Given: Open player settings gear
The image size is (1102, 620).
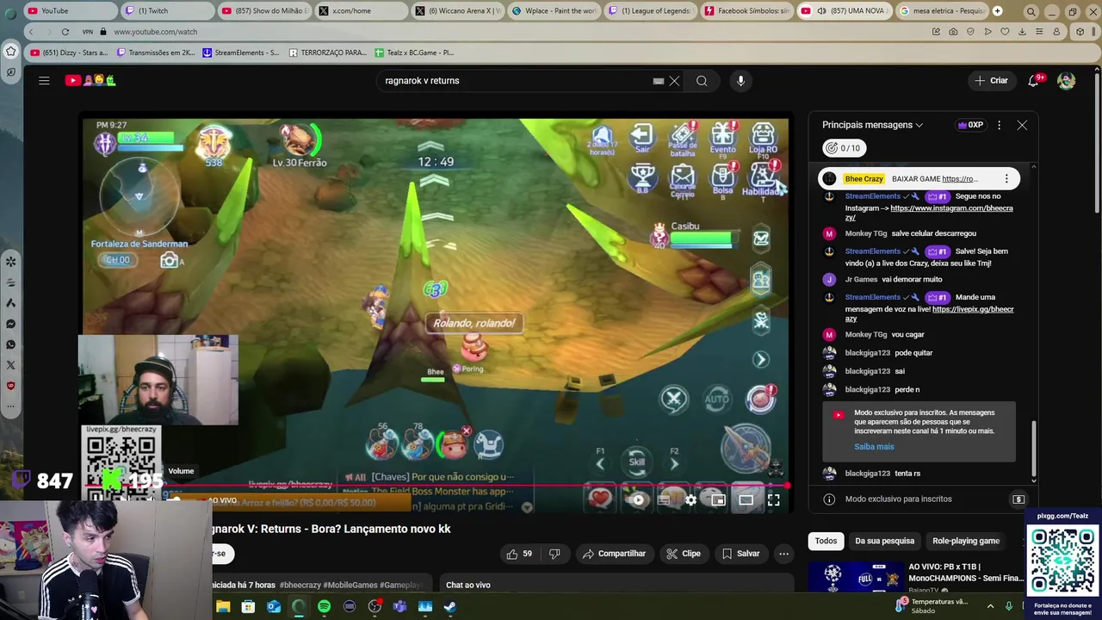Looking at the screenshot, I should click(x=690, y=499).
